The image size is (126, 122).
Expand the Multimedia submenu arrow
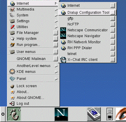(56, 9)
